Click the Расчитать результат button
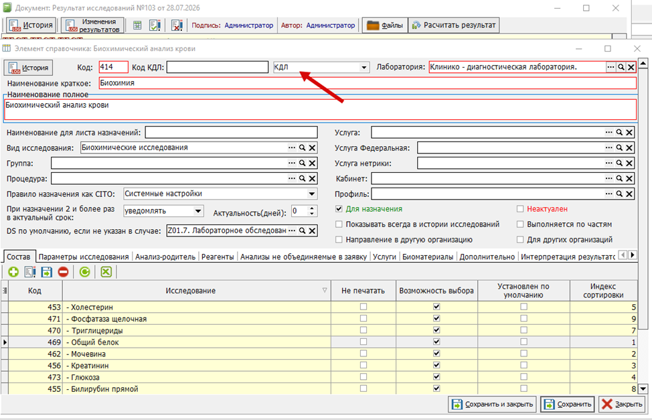This screenshot has width=652, height=420. click(x=454, y=25)
